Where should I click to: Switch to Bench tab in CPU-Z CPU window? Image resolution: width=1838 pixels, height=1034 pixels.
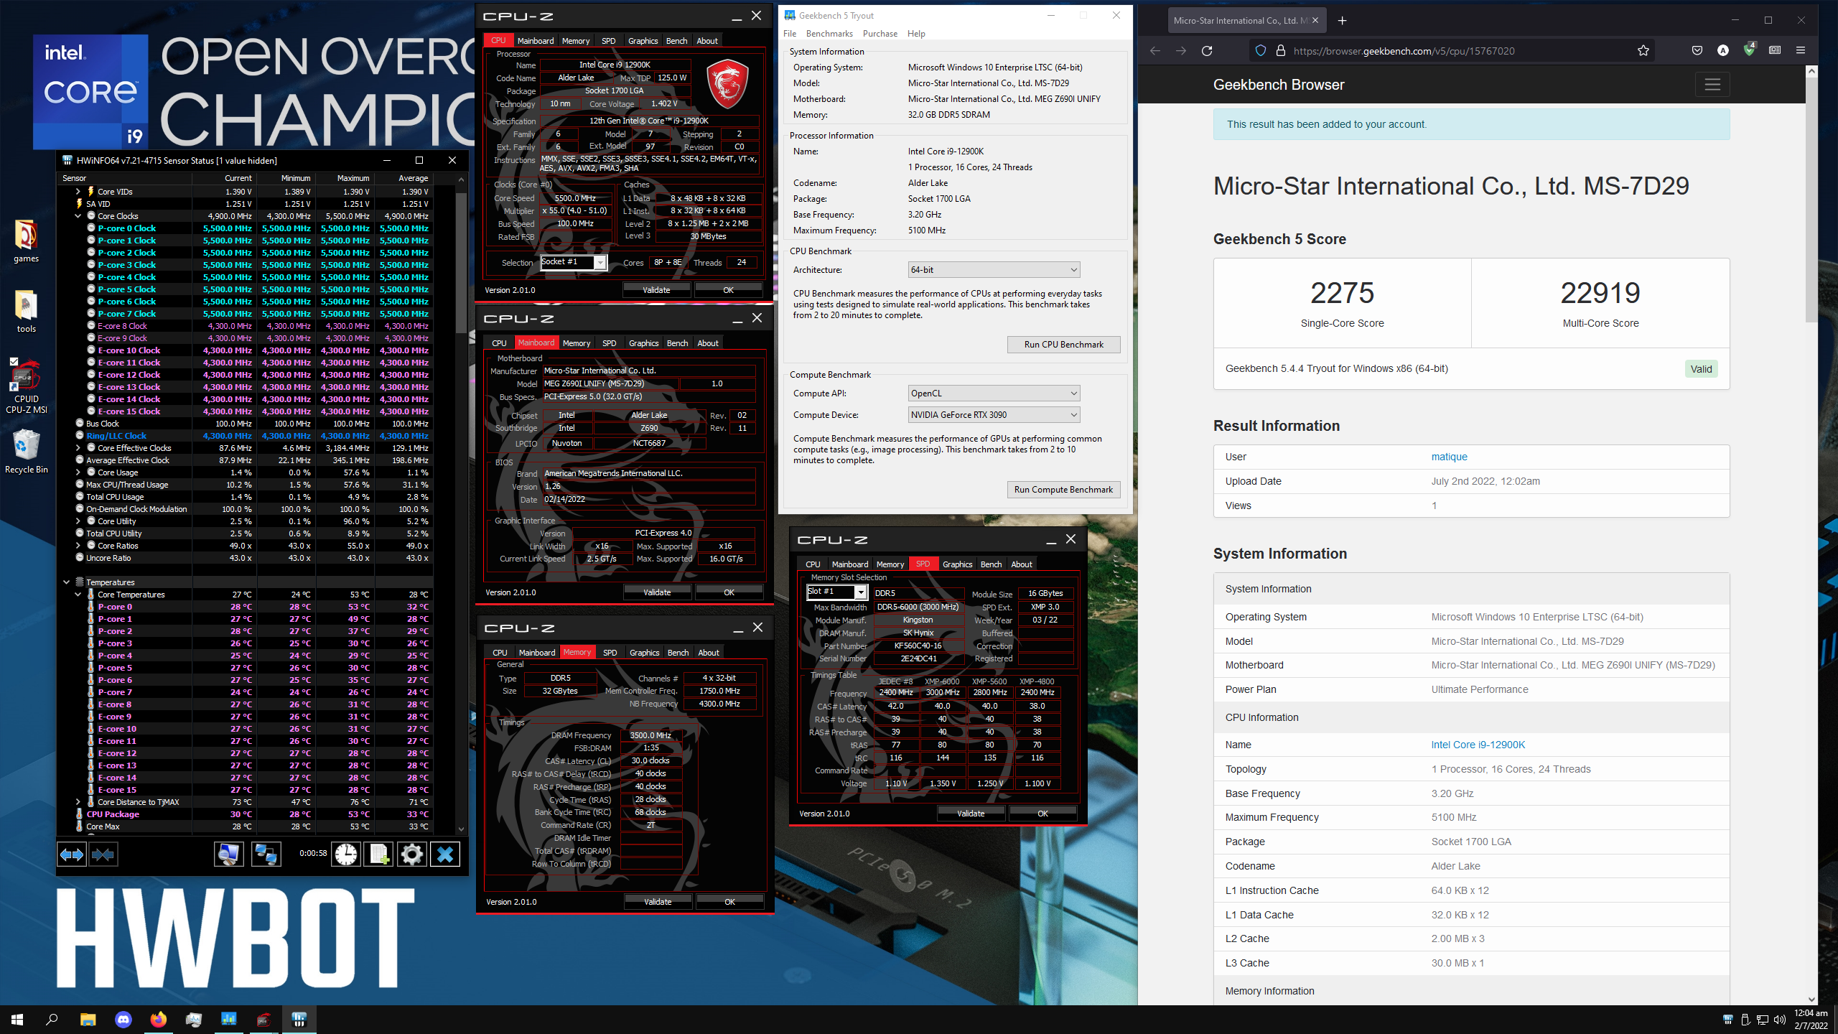point(676,41)
